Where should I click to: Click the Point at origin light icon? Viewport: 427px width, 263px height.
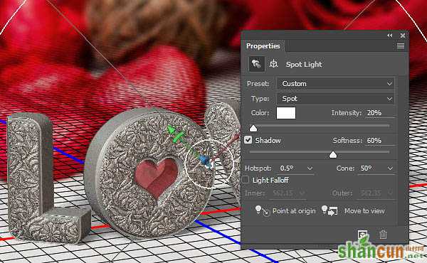[262, 211]
